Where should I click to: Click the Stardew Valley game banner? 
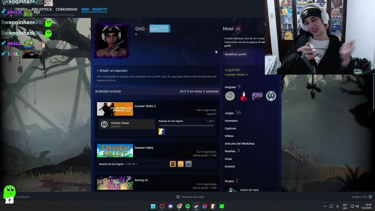(115, 151)
